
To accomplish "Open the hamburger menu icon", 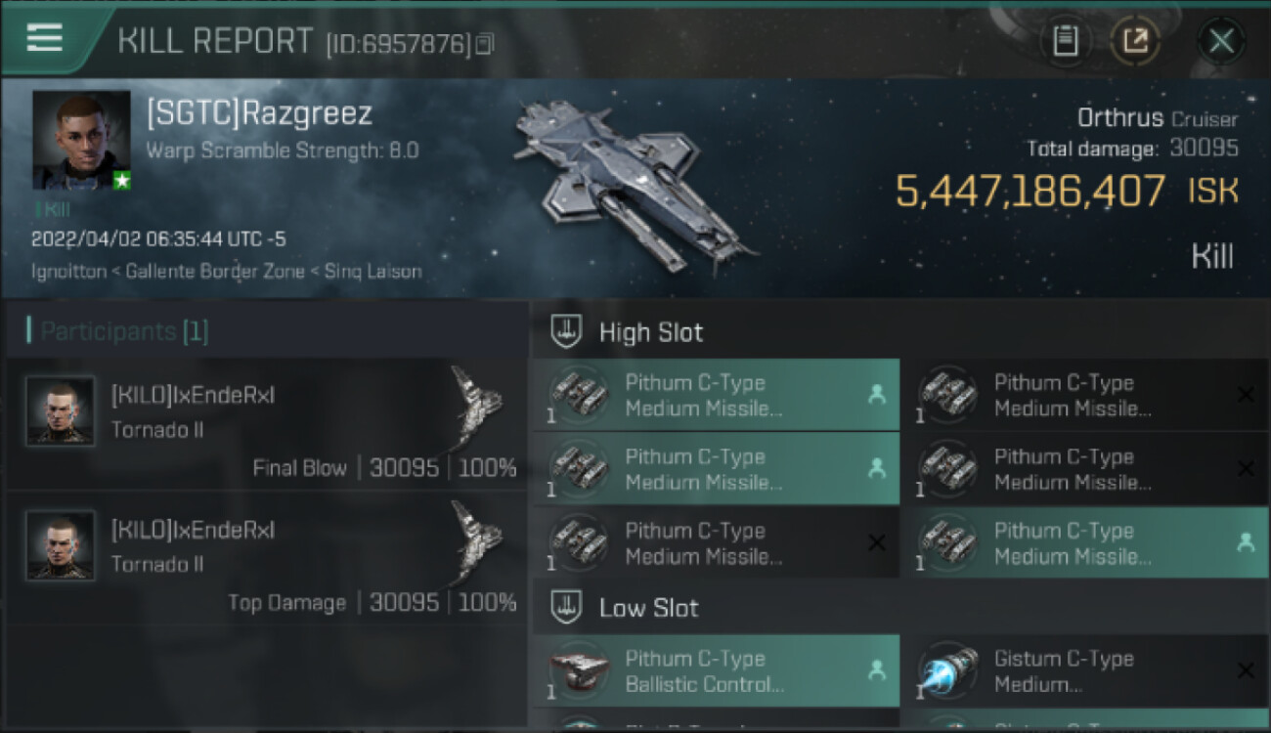I will (45, 38).
